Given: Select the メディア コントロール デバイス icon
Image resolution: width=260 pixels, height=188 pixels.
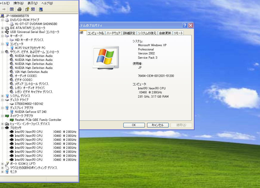Looking at the screenshot, I should coord(11,84).
